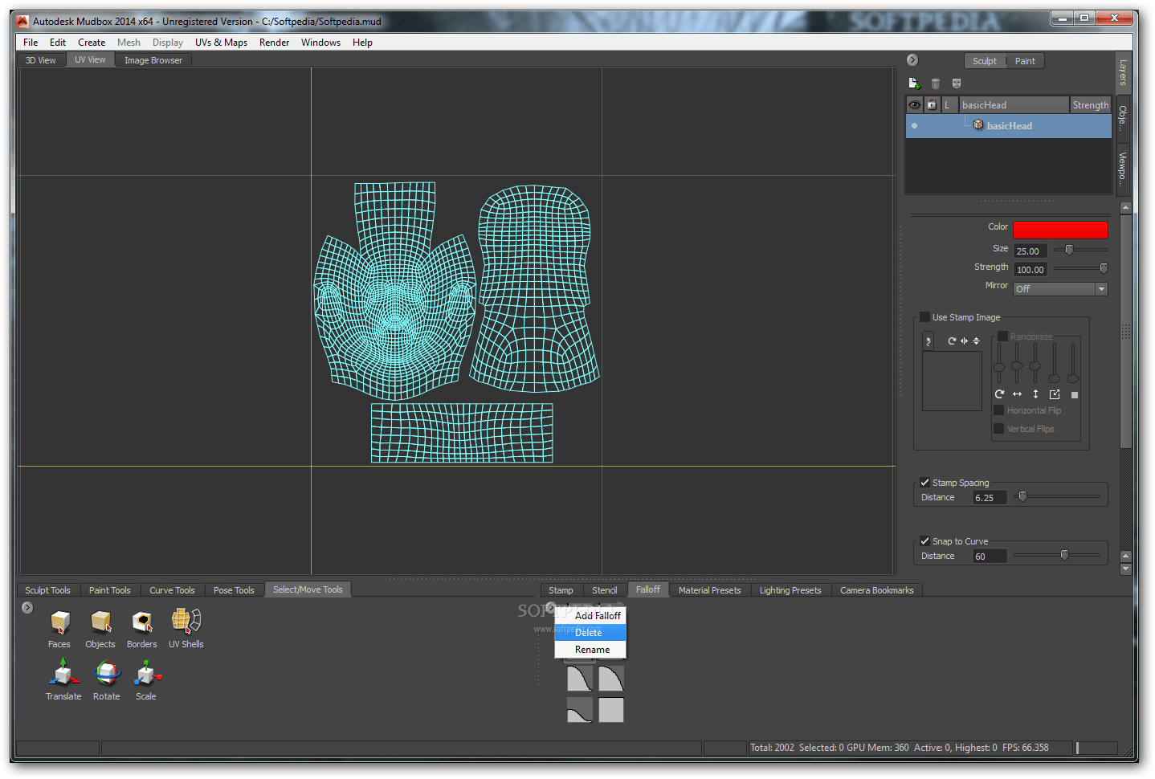1155x779 pixels.
Task: Click the randomize strength square icon
Action: click(x=1075, y=395)
